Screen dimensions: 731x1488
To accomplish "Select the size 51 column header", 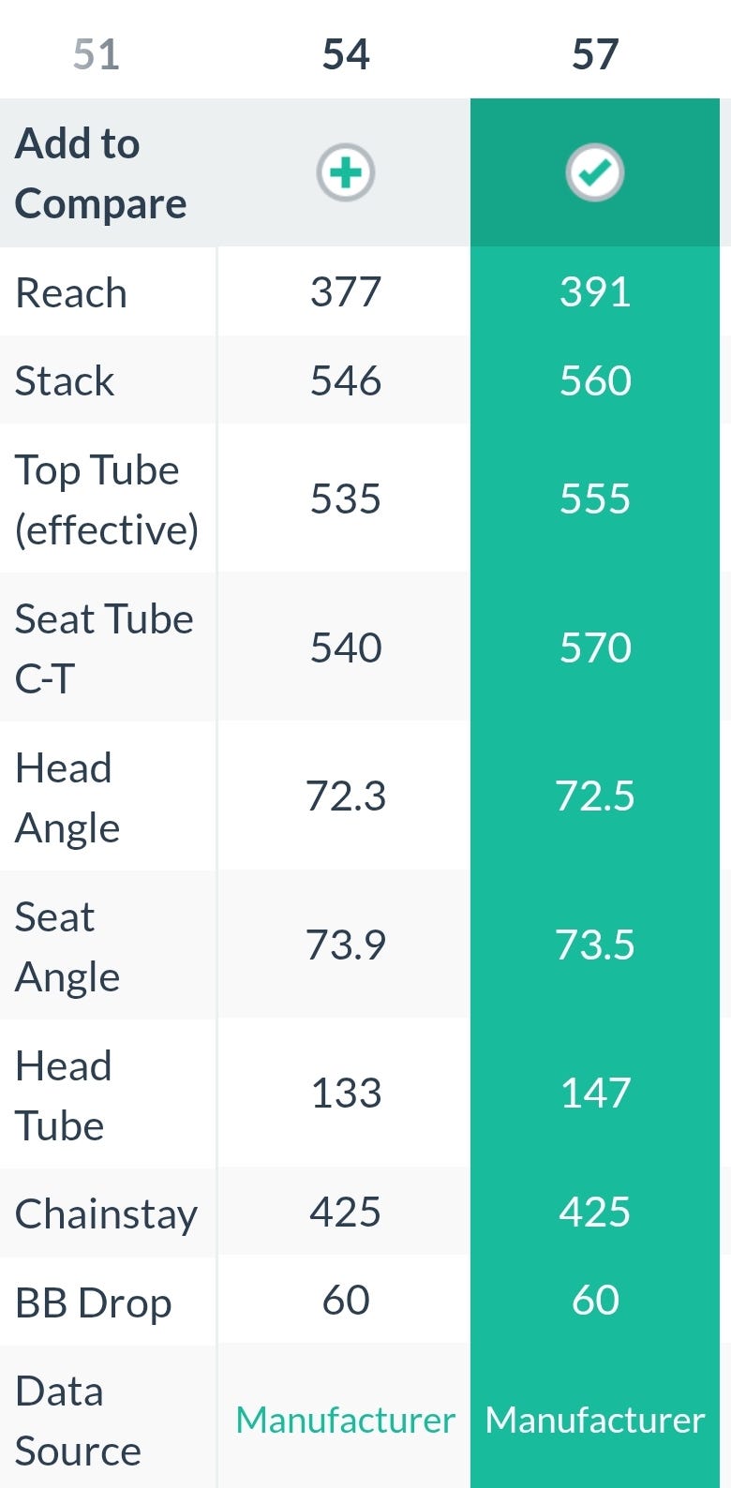I will point(96,54).
